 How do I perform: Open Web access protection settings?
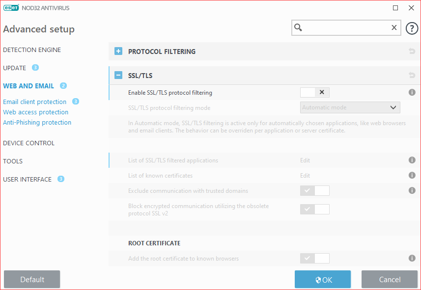pyautogui.click(x=36, y=112)
